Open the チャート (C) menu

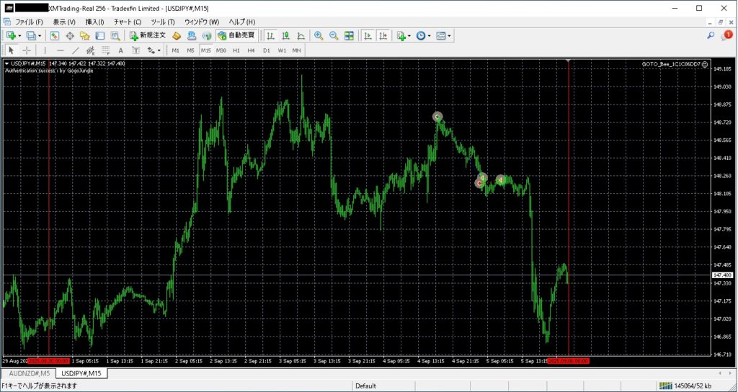128,22
